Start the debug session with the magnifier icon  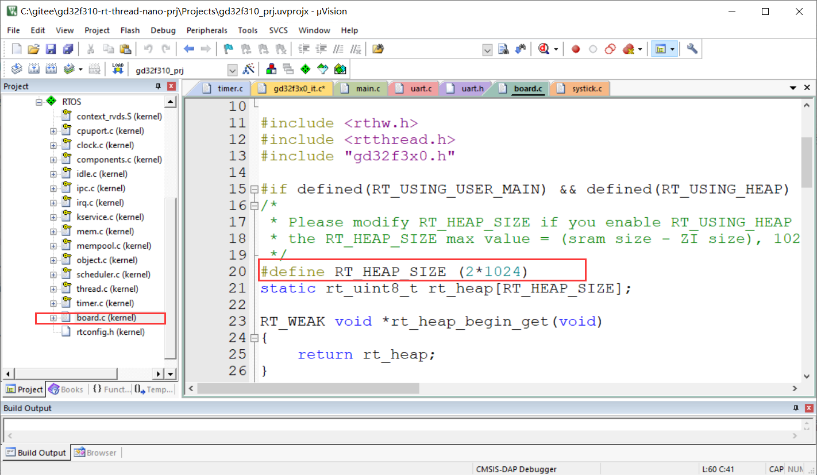[544, 49]
